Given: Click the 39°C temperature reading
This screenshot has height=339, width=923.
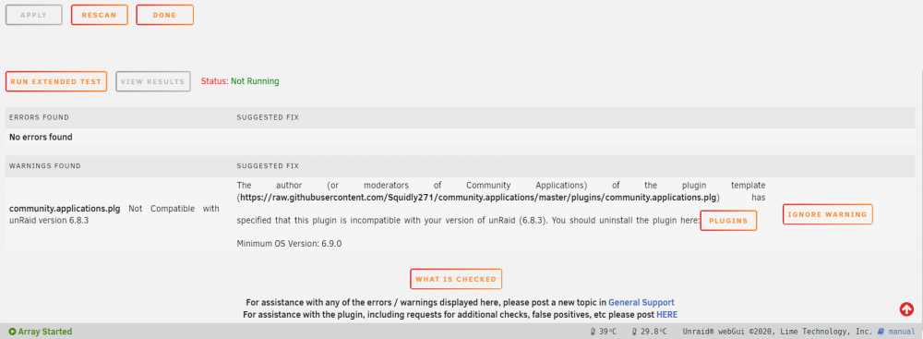Looking at the screenshot, I should [607, 332].
